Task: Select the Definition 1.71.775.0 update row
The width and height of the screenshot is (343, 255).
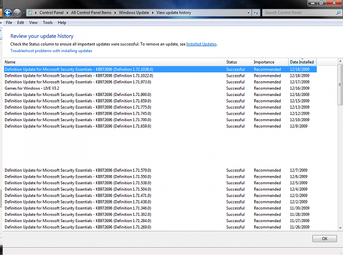Action: tap(161, 107)
